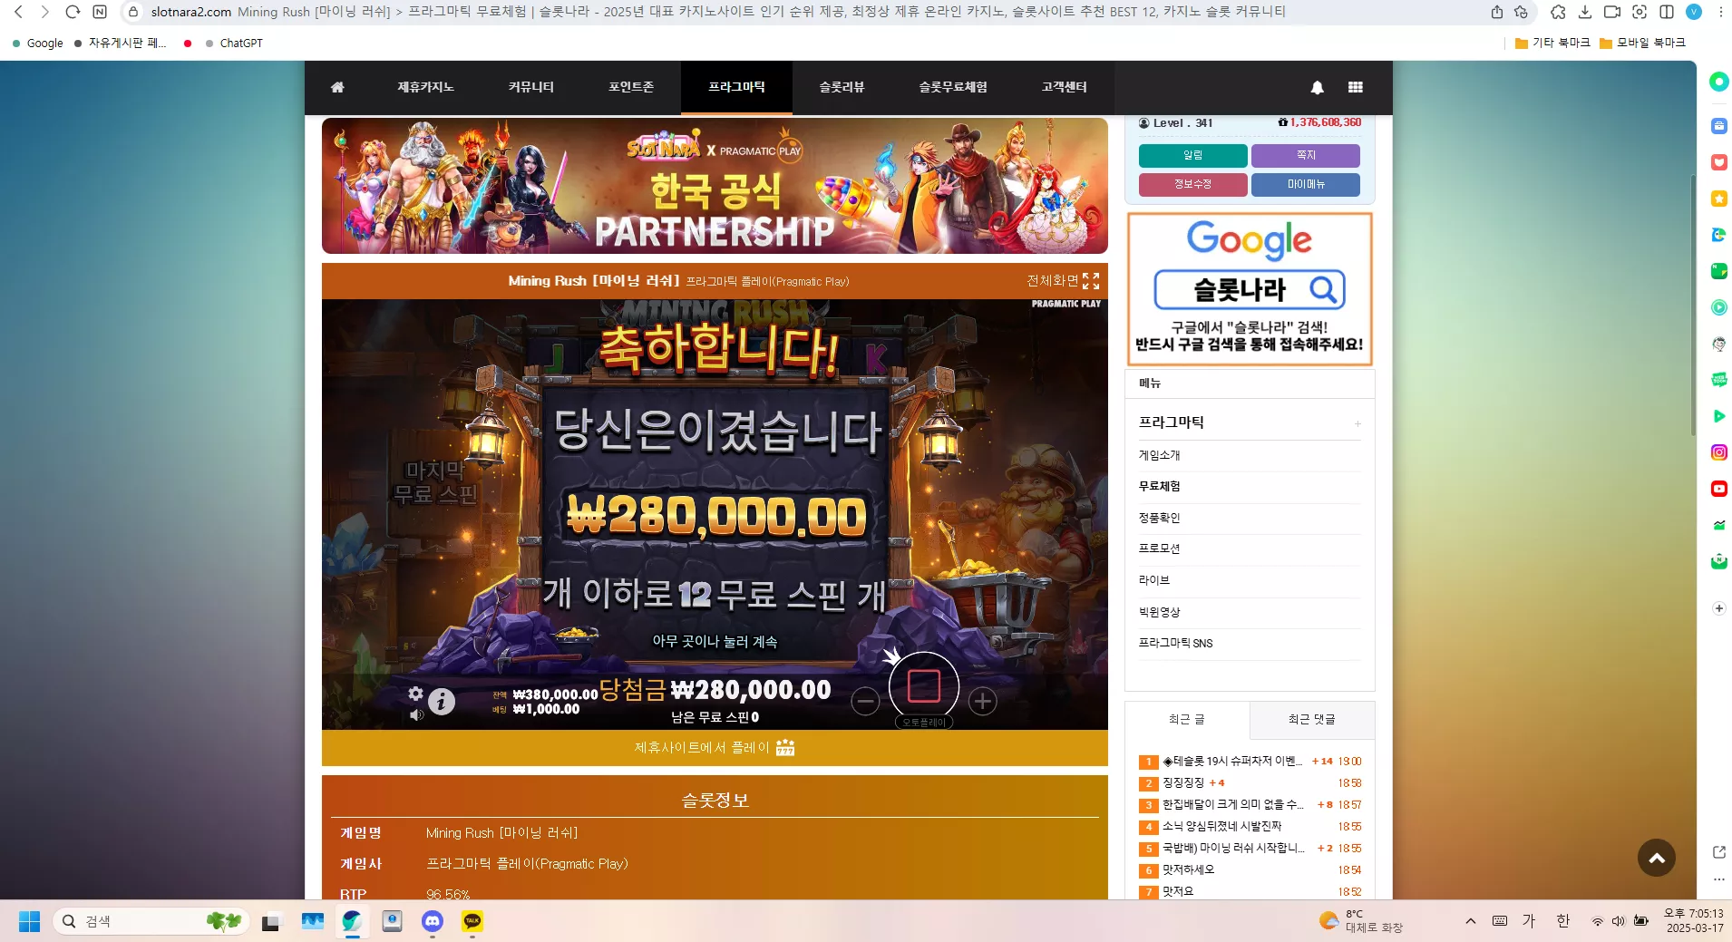This screenshot has width=1732, height=942.
Task: Select the 프라그마틱 nav tab
Action: click(736, 87)
